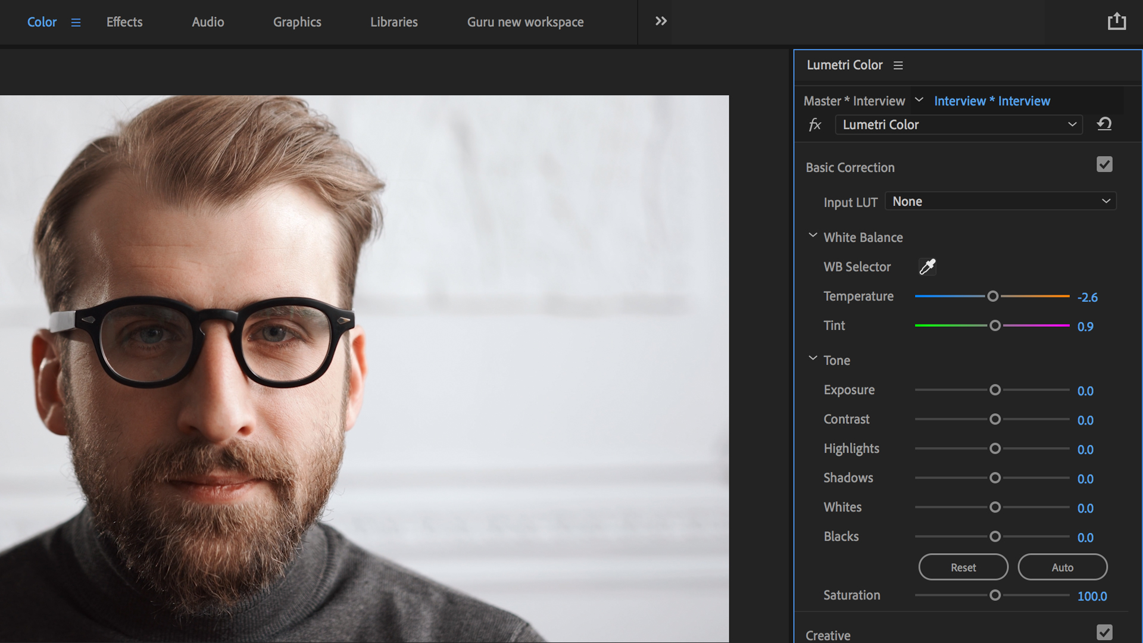Click the Export share icon
Viewport: 1143px width, 643px height.
tap(1116, 21)
